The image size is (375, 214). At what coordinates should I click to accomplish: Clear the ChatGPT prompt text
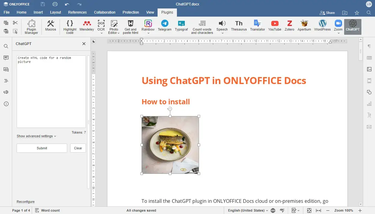[x=78, y=148]
